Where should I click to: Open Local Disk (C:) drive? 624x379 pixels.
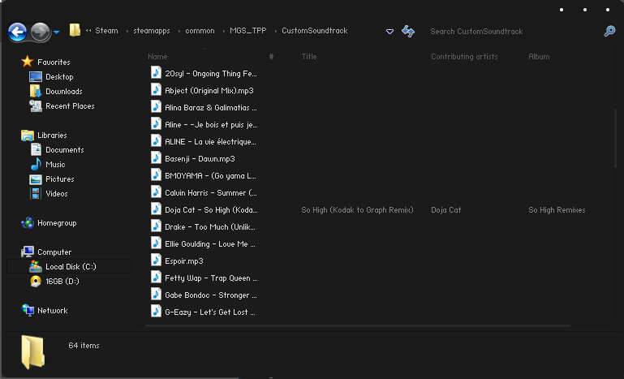(69, 266)
